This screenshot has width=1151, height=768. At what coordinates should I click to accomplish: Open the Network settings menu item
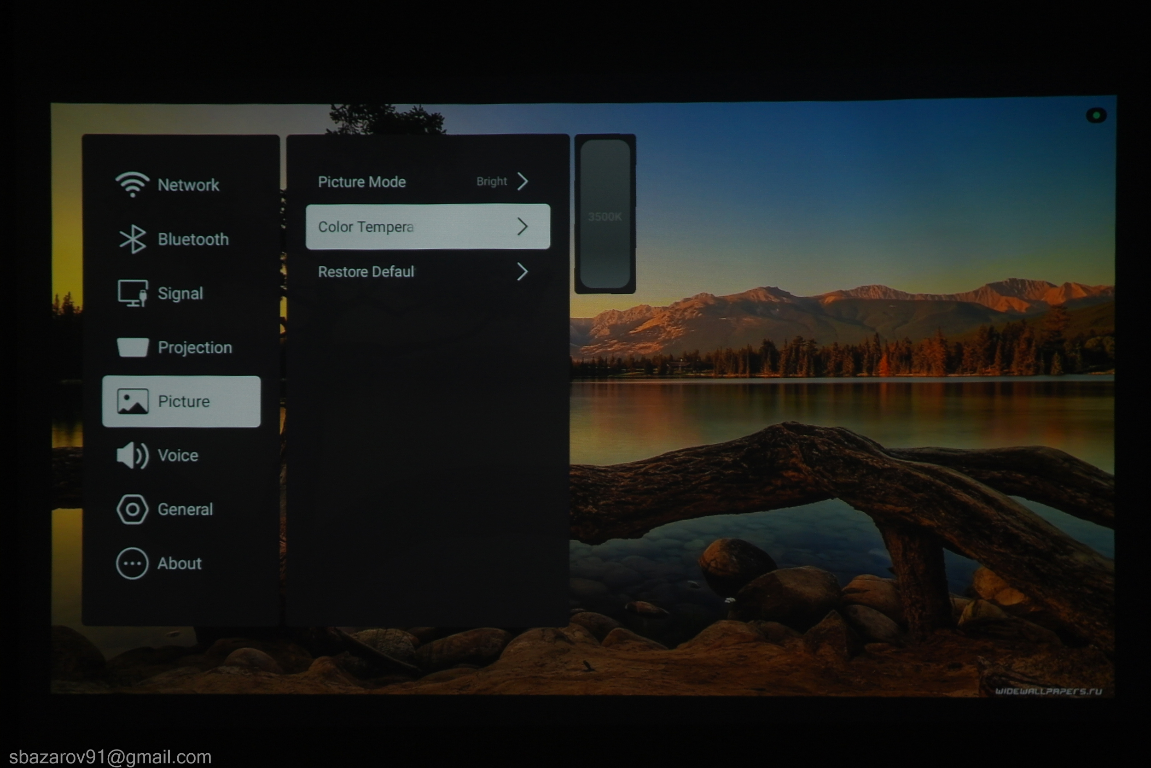pyautogui.click(x=188, y=185)
